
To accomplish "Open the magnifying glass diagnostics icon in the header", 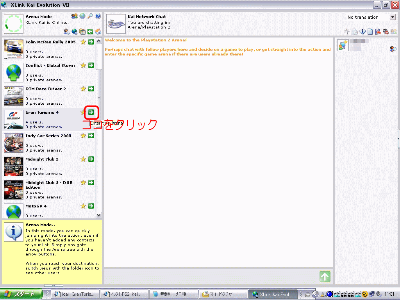I will pos(90,16).
